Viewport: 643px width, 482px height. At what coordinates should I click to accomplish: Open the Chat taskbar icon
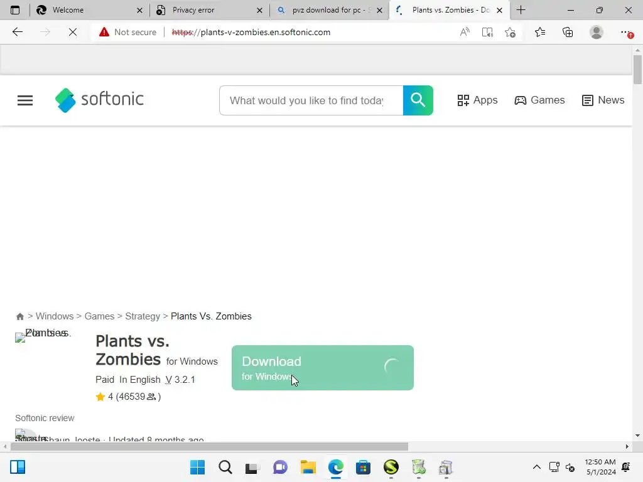[280, 467]
